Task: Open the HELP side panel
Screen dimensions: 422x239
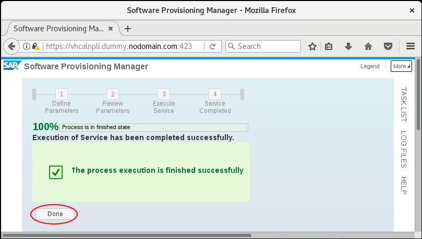Action: 403,185
